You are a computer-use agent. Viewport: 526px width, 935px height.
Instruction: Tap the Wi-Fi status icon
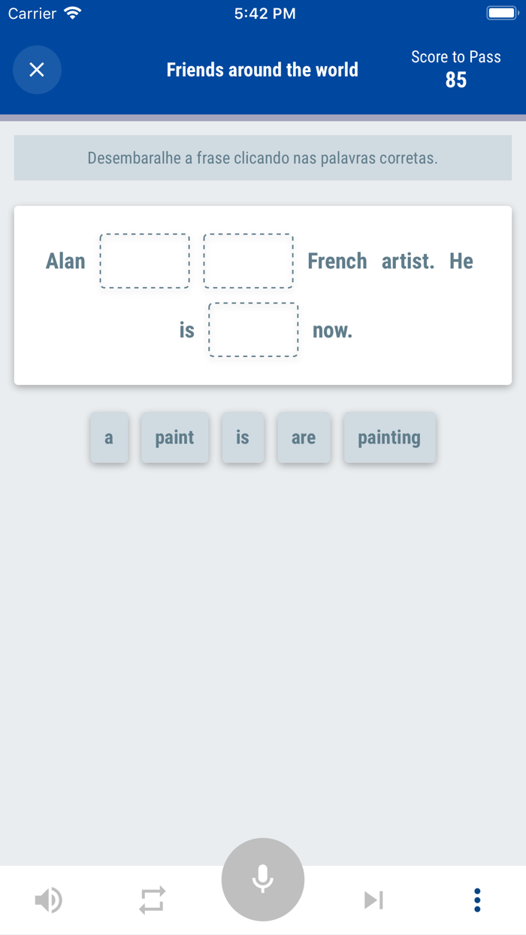(x=73, y=14)
